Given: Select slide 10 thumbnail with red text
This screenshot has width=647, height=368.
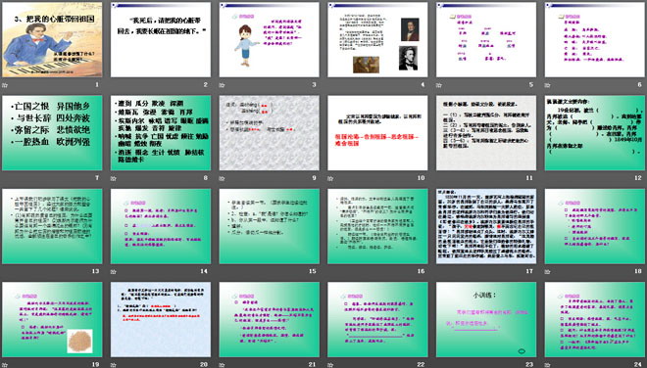Looking at the screenshot, I should [x=377, y=133].
